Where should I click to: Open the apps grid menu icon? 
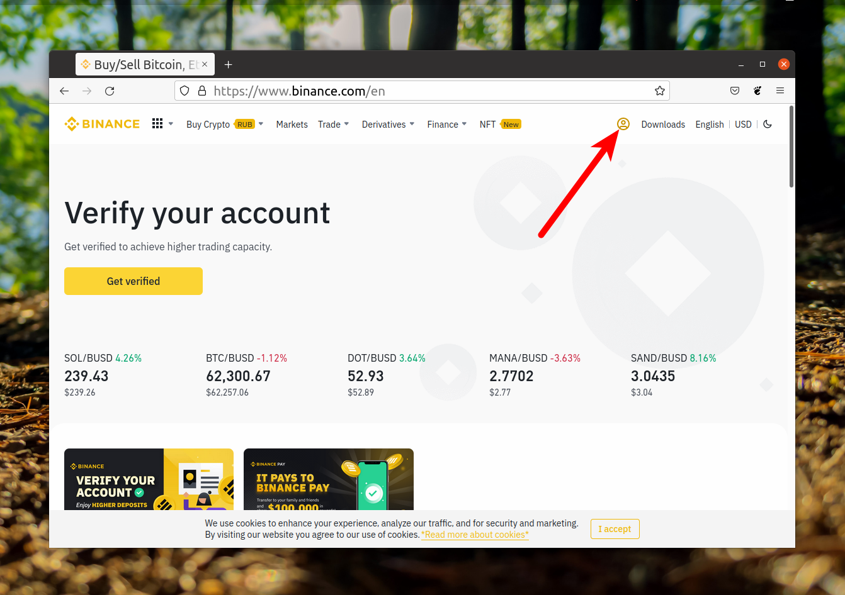pos(157,123)
